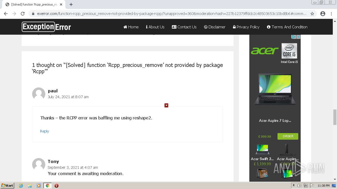337x189 pixels.
Task: Click the volume speaker tray icon
Action: pos(299,186)
